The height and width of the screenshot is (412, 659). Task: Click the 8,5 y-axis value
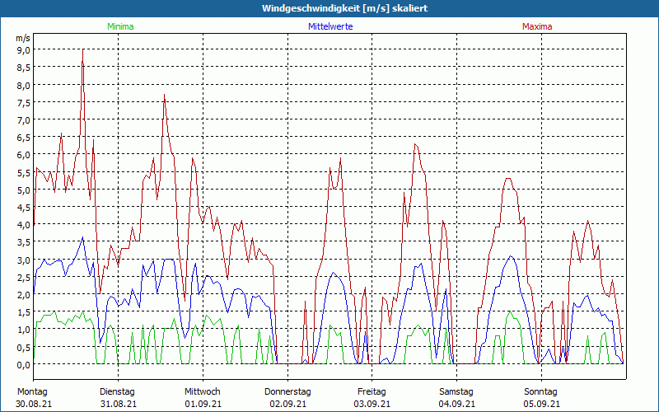click(24, 68)
